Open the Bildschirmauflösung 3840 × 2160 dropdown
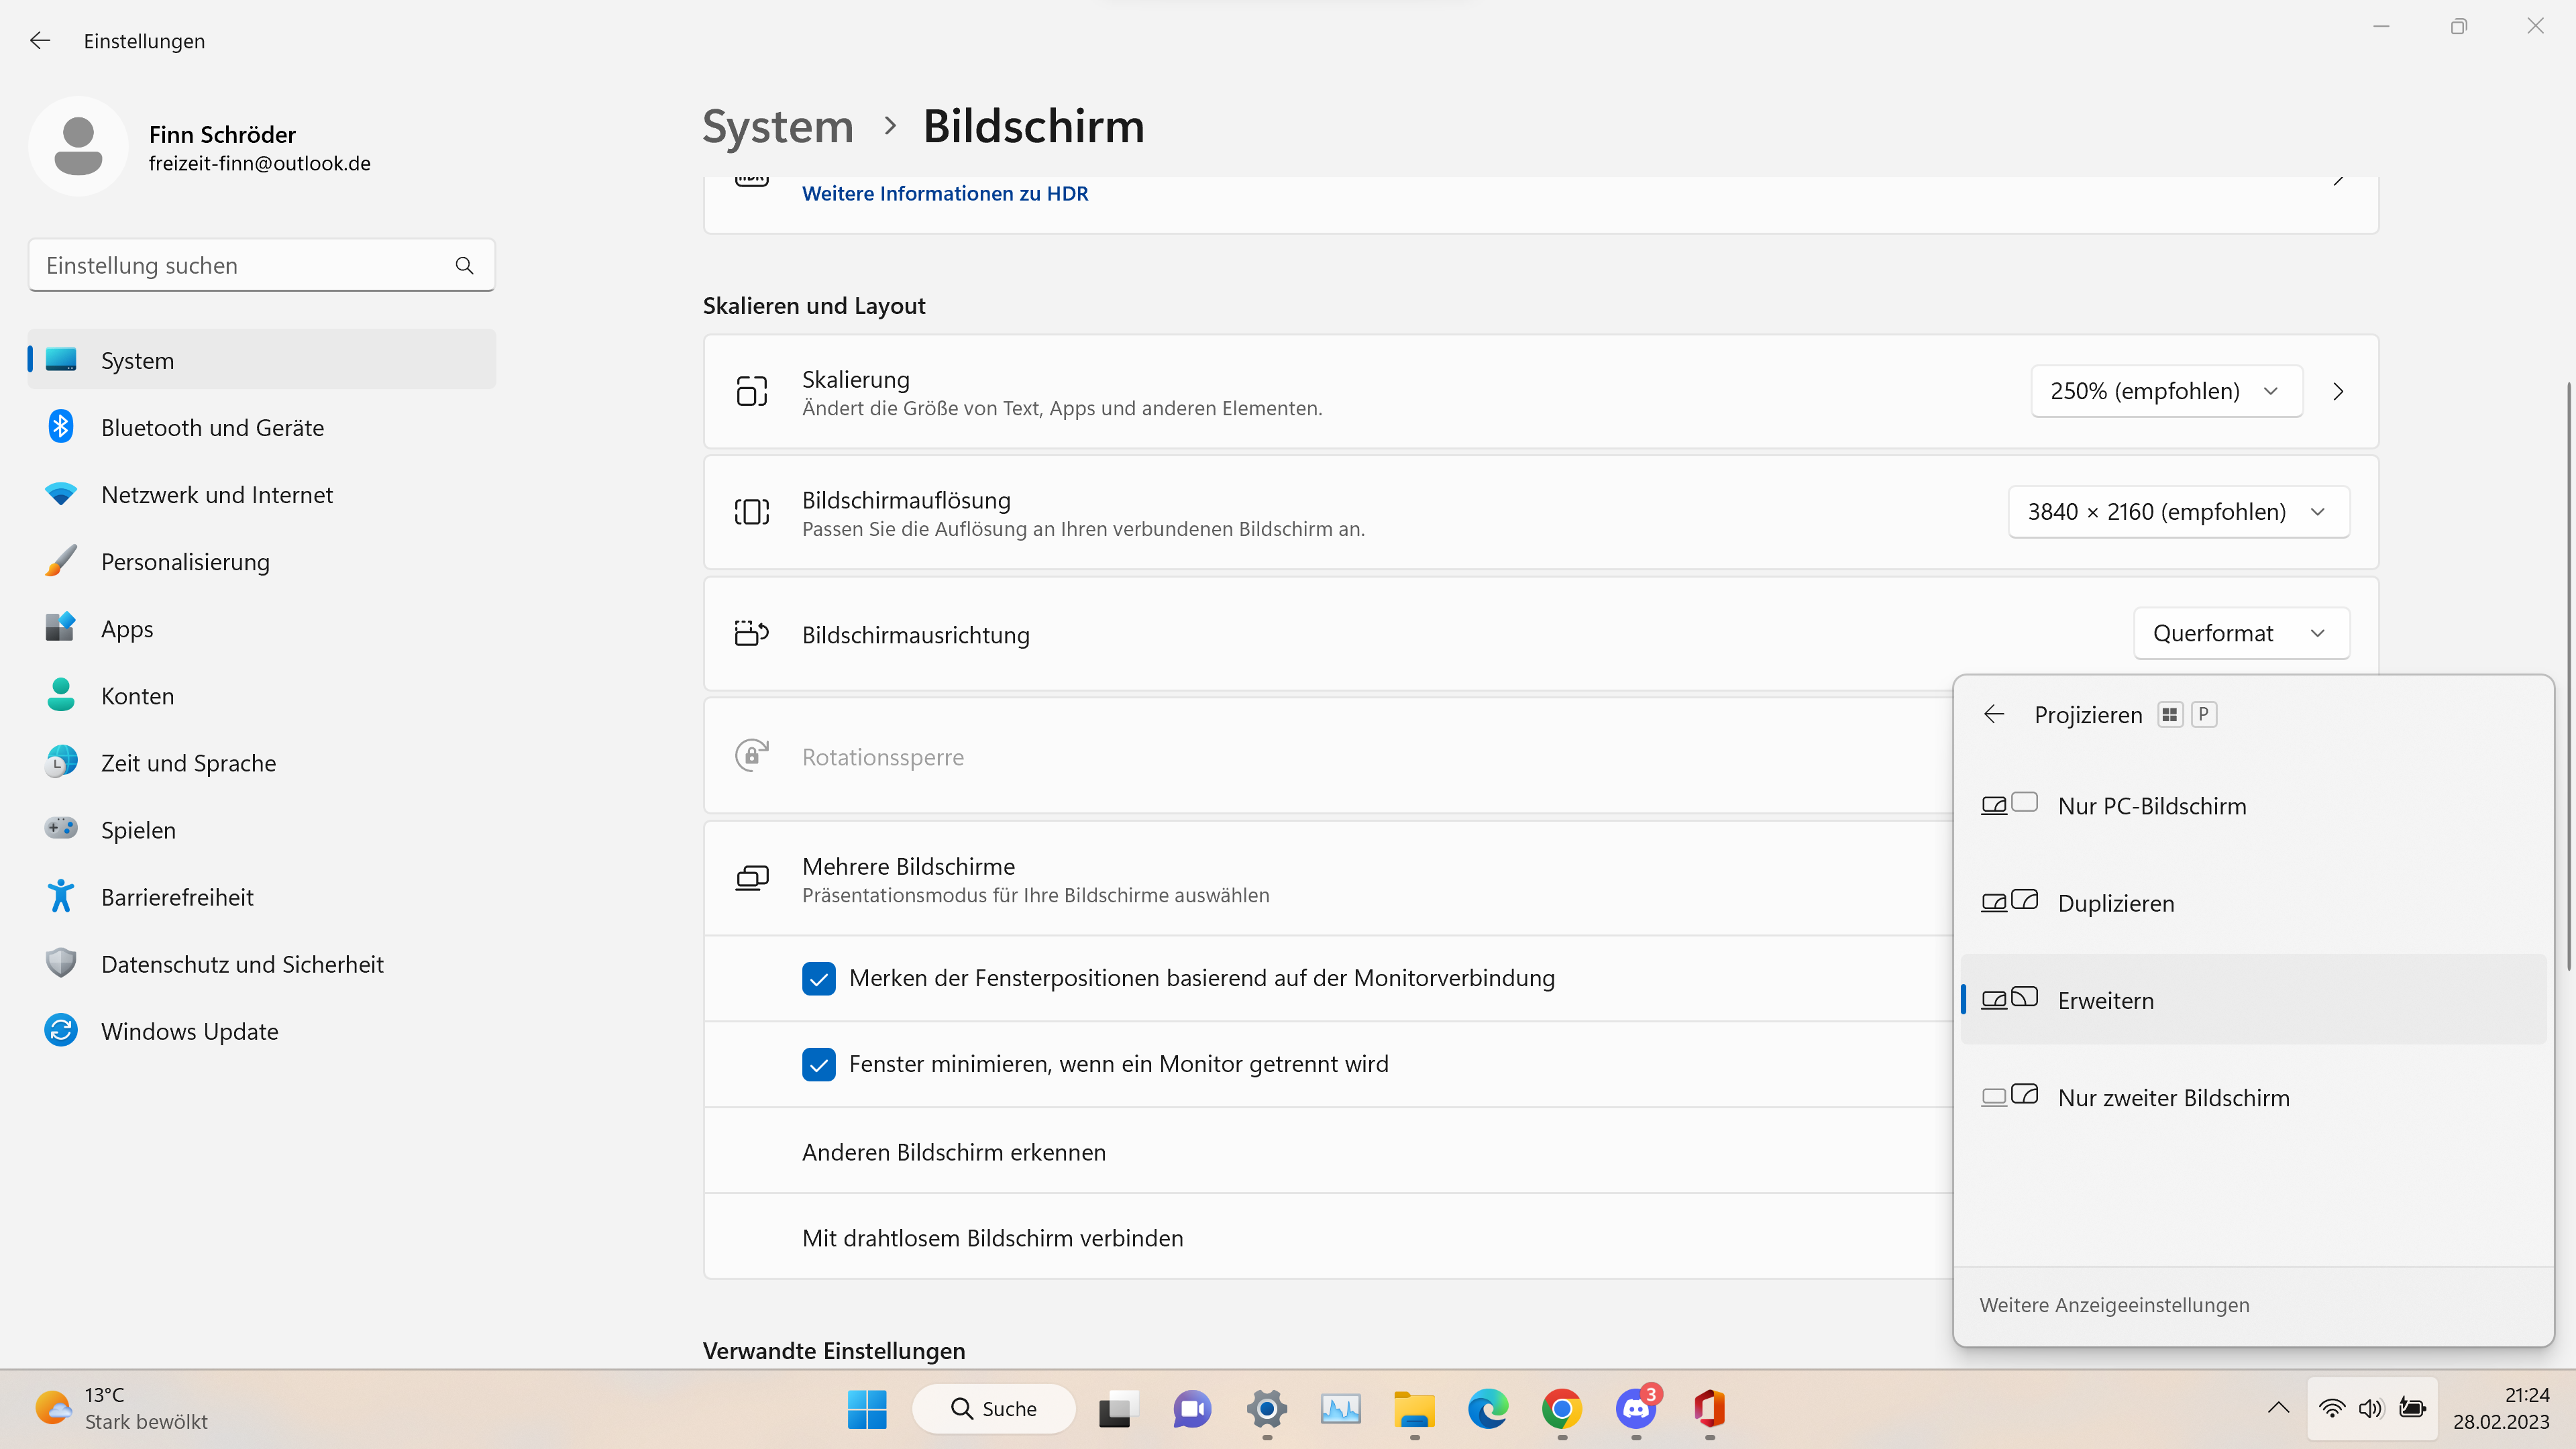 click(x=2178, y=512)
